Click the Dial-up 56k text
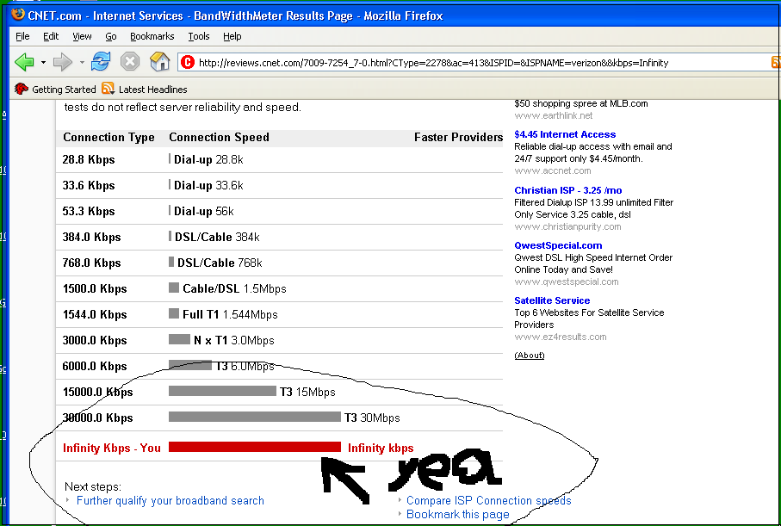This screenshot has width=781, height=526. point(204,211)
